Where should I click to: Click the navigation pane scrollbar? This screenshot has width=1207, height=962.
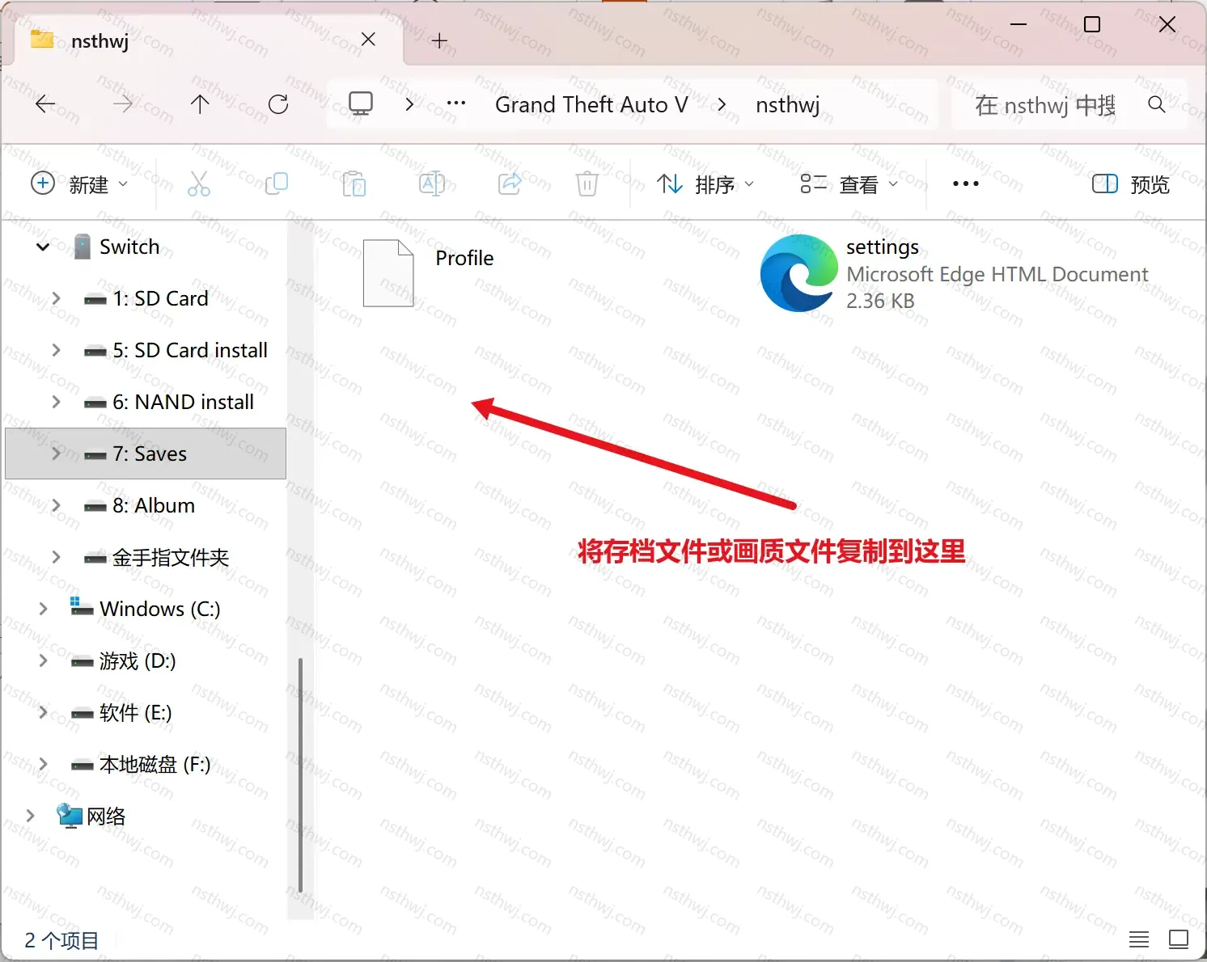pos(300,774)
